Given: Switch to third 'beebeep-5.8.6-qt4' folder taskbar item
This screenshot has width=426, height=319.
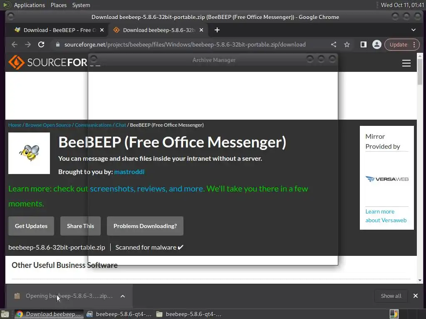Looking at the screenshot, I should pyautogui.click(x=189, y=314).
